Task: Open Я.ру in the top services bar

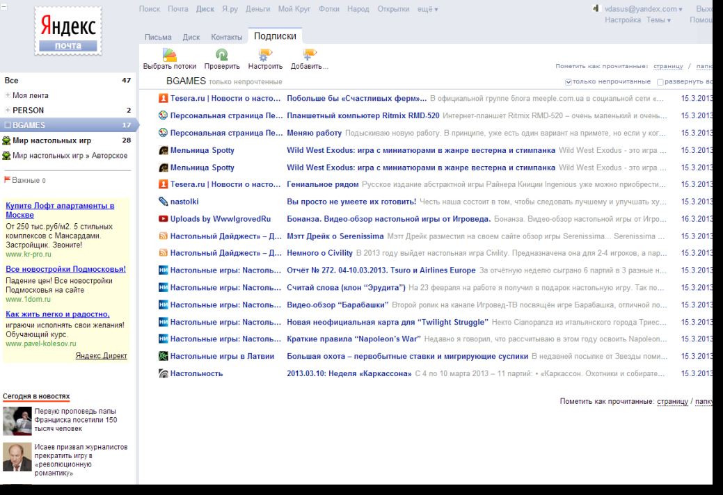Action: click(230, 9)
